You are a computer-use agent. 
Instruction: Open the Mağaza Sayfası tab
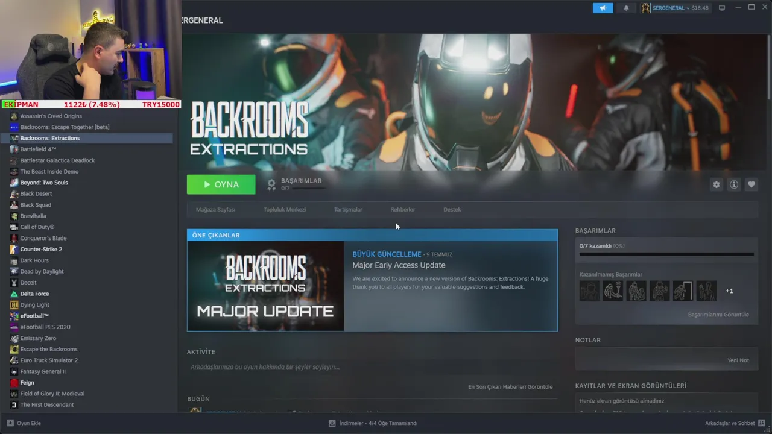[x=215, y=210]
